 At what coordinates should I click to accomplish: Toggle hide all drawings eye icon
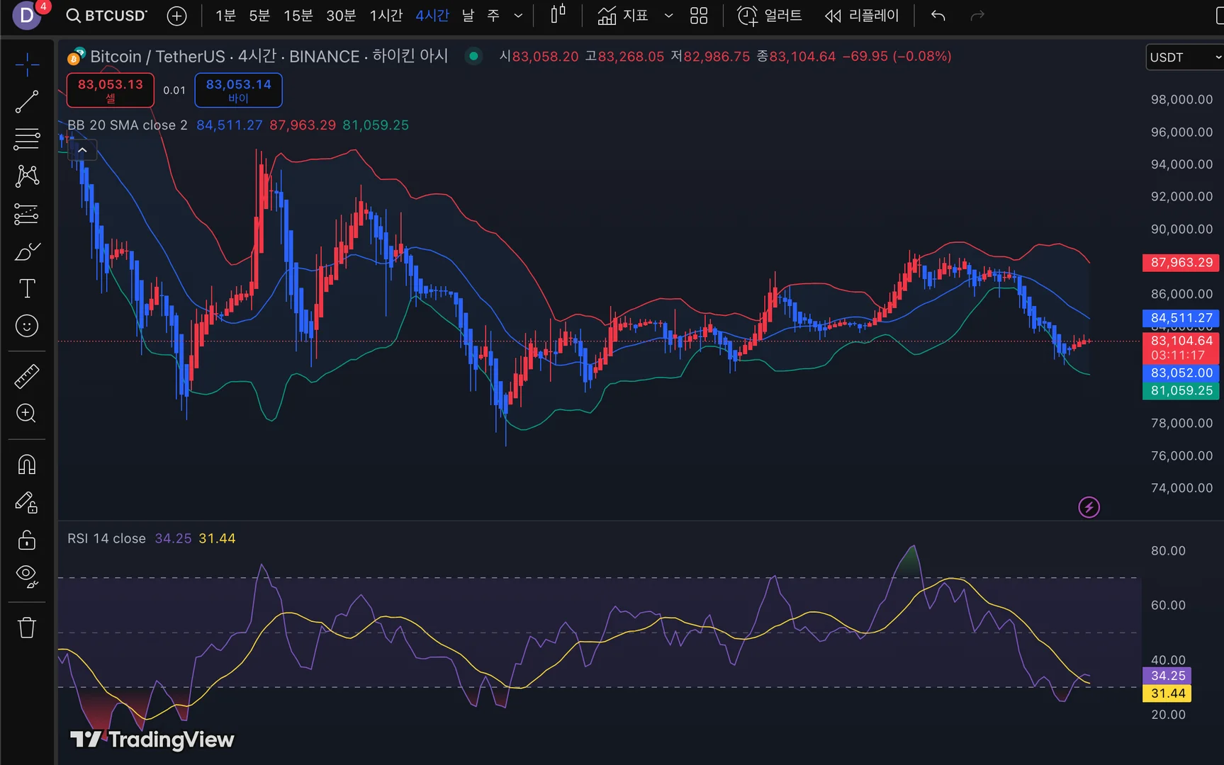pos(27,577)
